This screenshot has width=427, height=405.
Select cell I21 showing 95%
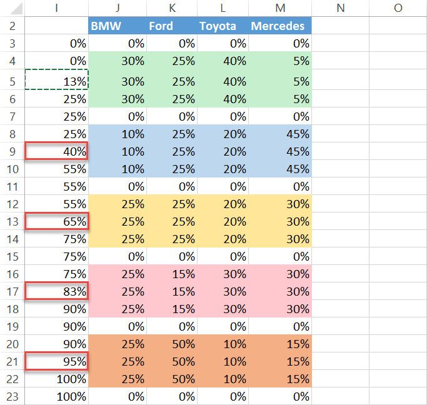(x=56, y=361)
